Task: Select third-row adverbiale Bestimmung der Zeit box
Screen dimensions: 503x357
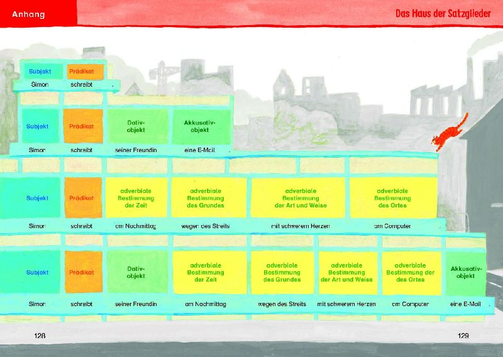Action: point(136,198)
